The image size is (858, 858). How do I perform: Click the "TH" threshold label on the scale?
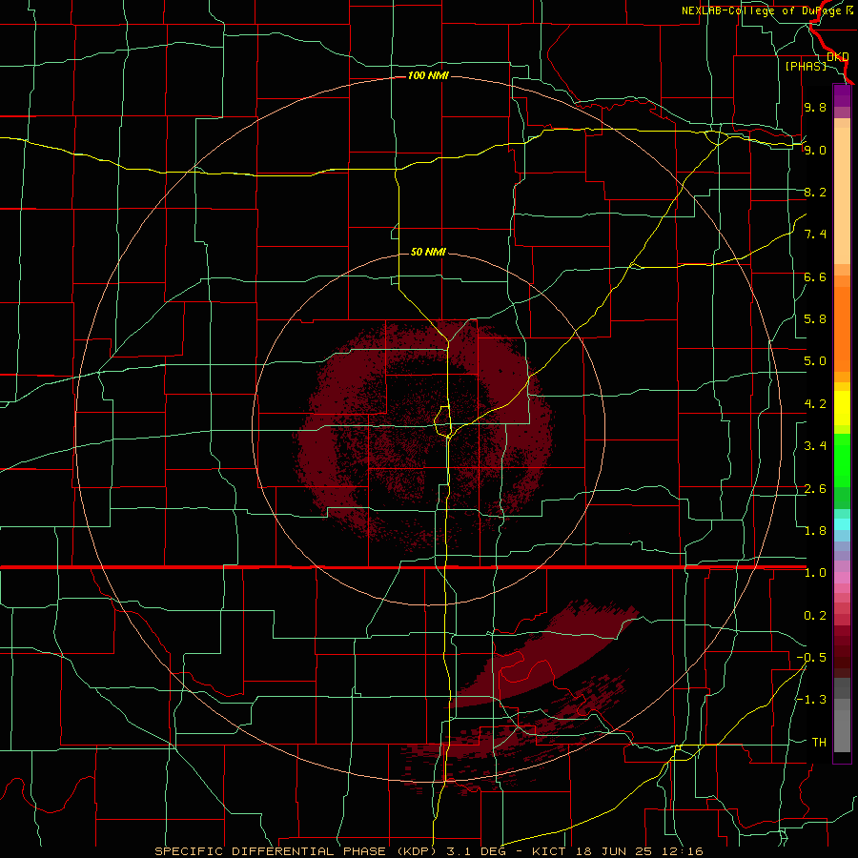tap(819, 743)
